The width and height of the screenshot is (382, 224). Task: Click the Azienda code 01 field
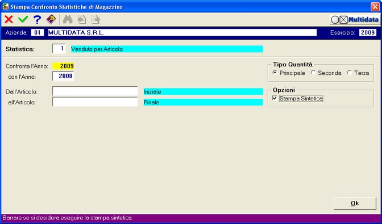(x=38, y=32)
